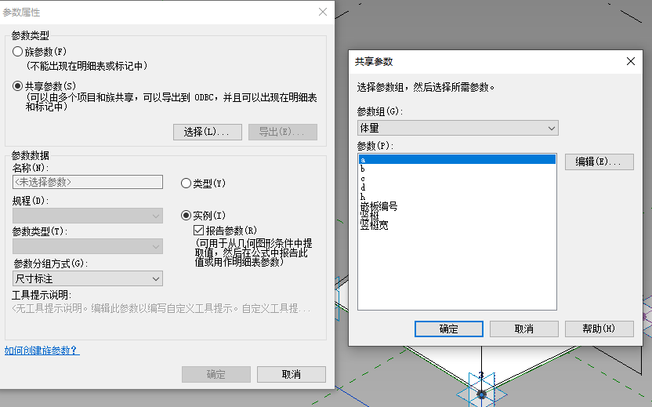Image resolution: width=652 pixels, height=407 pixels.
Task: Click 取消 in the 共享参数 dialog
Action: [524, 329]
